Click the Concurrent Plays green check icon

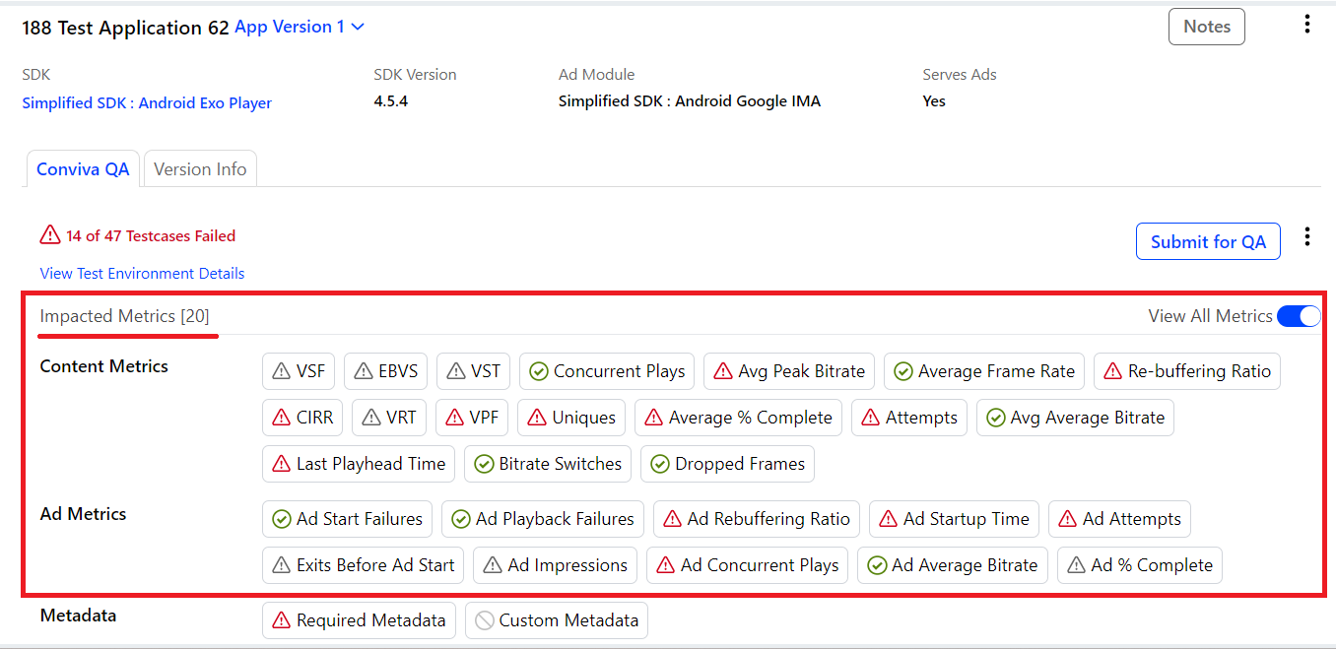[539, 371]
